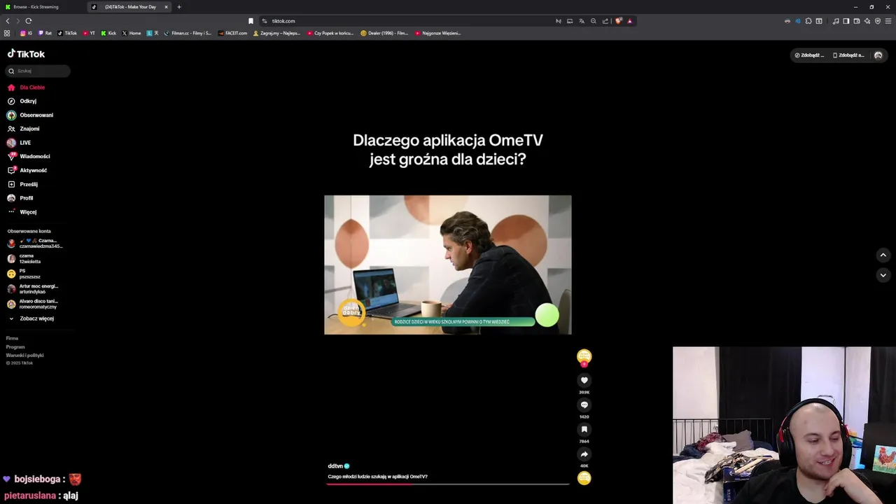This screenshot has height=504, width=896.
Task: Open the Leo AI sparkle icon
Action: tap(867, 21)
